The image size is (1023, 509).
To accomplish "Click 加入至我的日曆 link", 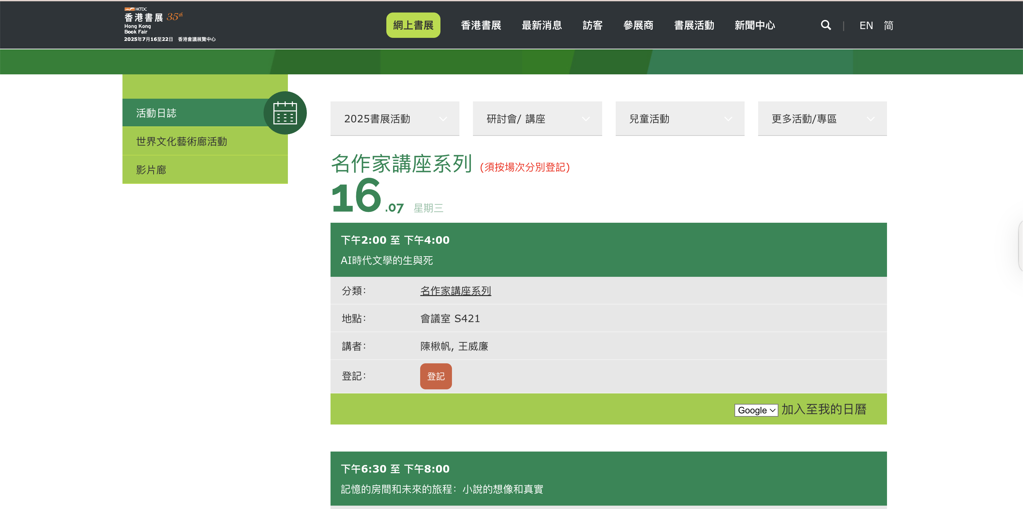I will 824,409.
